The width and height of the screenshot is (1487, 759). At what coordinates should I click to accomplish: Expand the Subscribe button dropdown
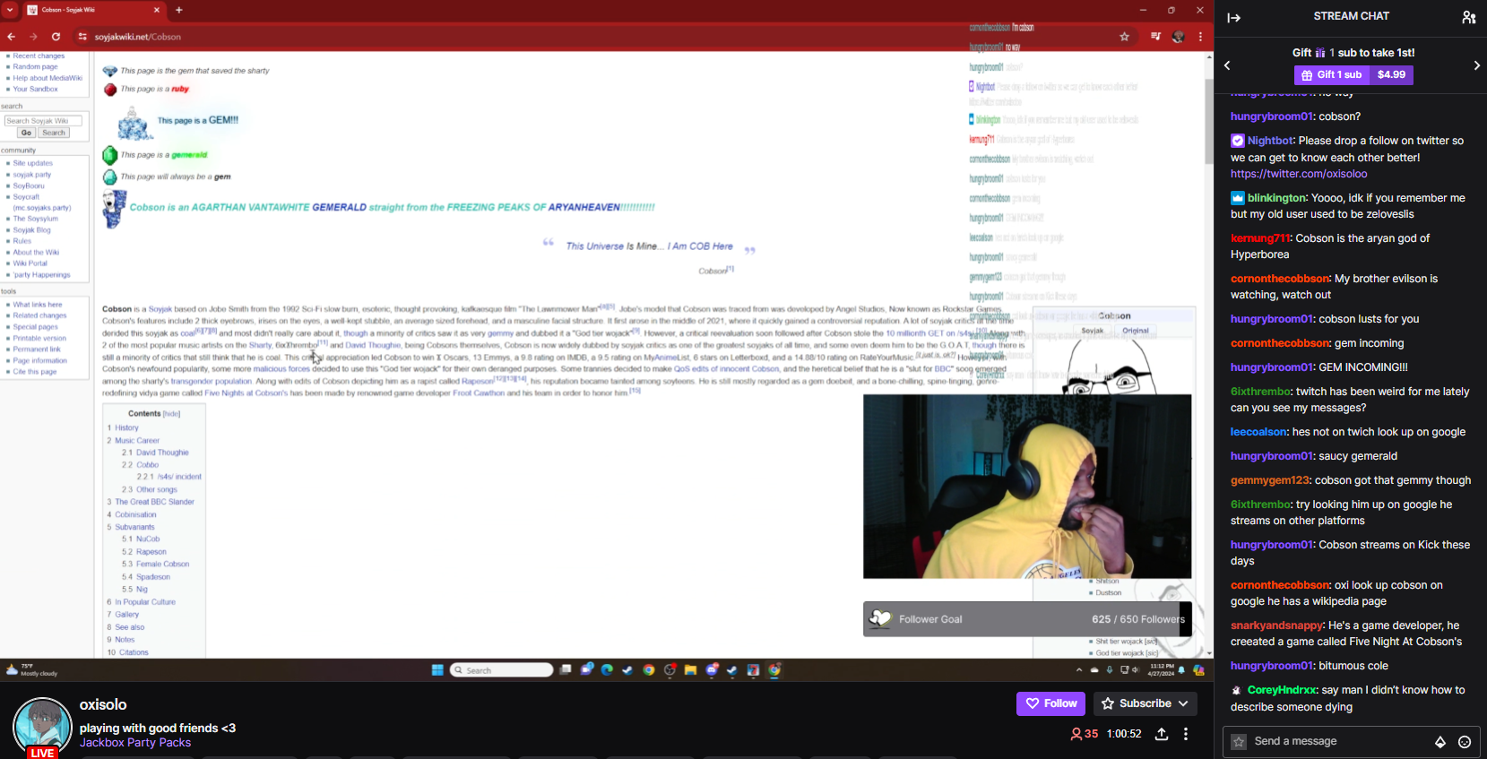[1183, 704]
